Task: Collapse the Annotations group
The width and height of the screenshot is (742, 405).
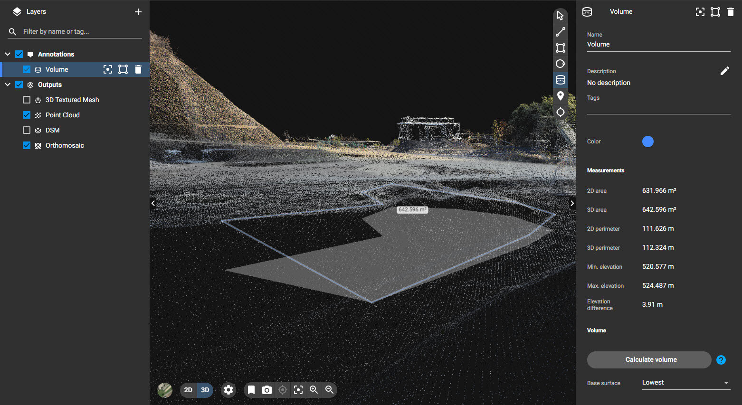Action: point(7,54)
